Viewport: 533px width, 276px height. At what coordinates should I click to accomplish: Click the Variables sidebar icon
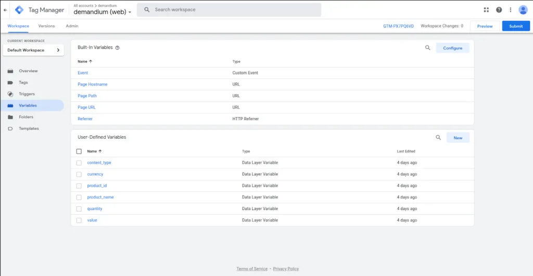pos(10,106)
